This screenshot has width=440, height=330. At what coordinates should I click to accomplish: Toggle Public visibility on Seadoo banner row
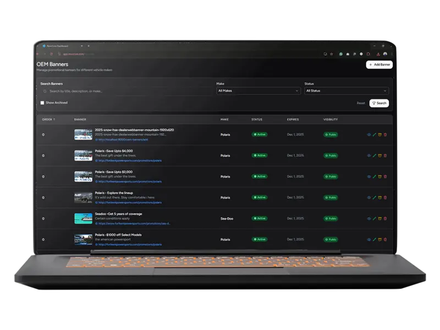pos(330,218)
